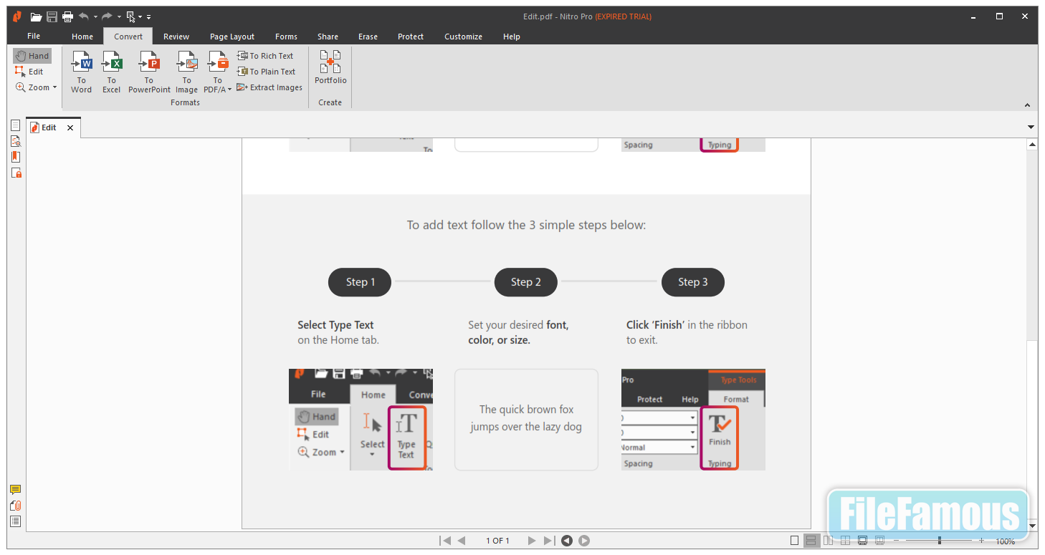Viewport: 1045px width, 555px height.
Task: Switch to continuous facing pages view
Action: pyautogui.click(x=846, y=541)
